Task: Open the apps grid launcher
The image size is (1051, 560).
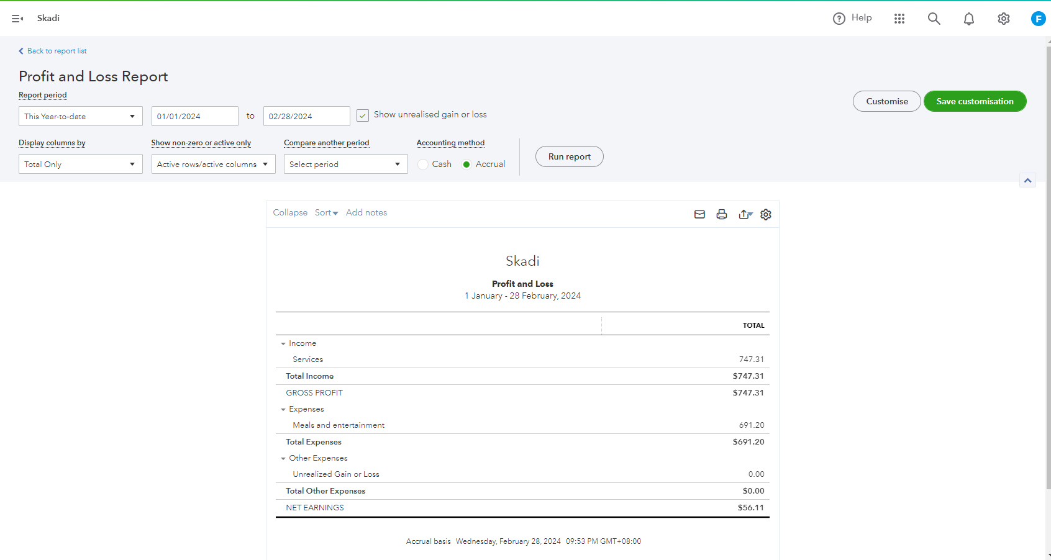Action: 899,19
